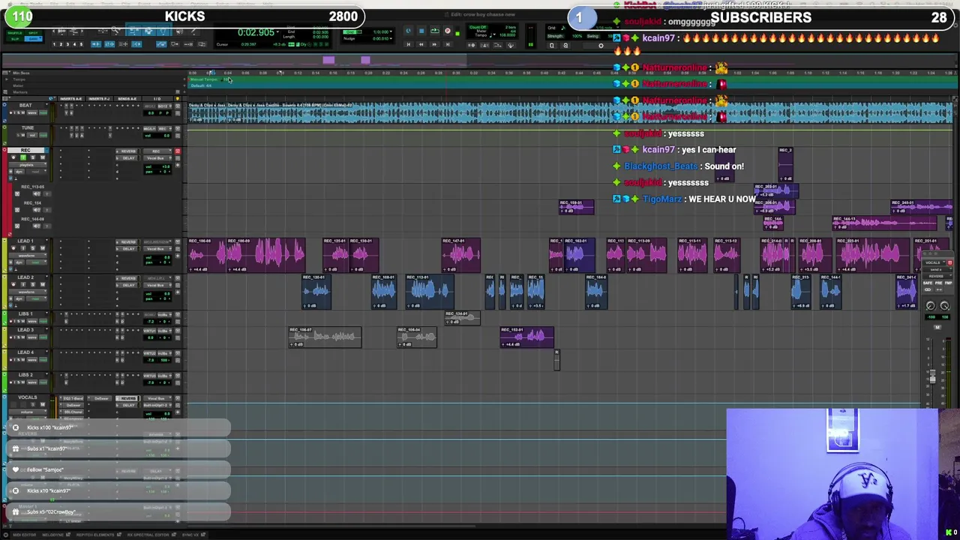Viewport: 960px width, 540px height.
Task: Open the RX Spectral Editor tab
Action: 151,535
